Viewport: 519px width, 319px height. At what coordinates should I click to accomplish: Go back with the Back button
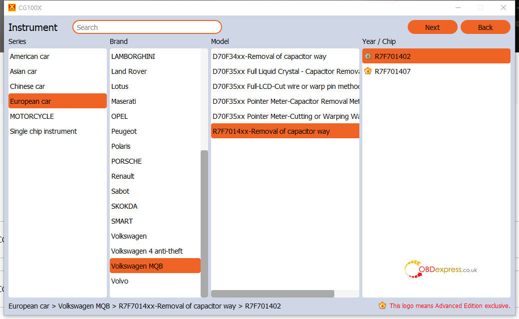(x=485, y=27)
